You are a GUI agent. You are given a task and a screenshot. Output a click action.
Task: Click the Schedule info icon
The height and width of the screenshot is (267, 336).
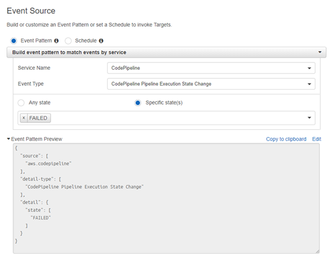(101, 41)
